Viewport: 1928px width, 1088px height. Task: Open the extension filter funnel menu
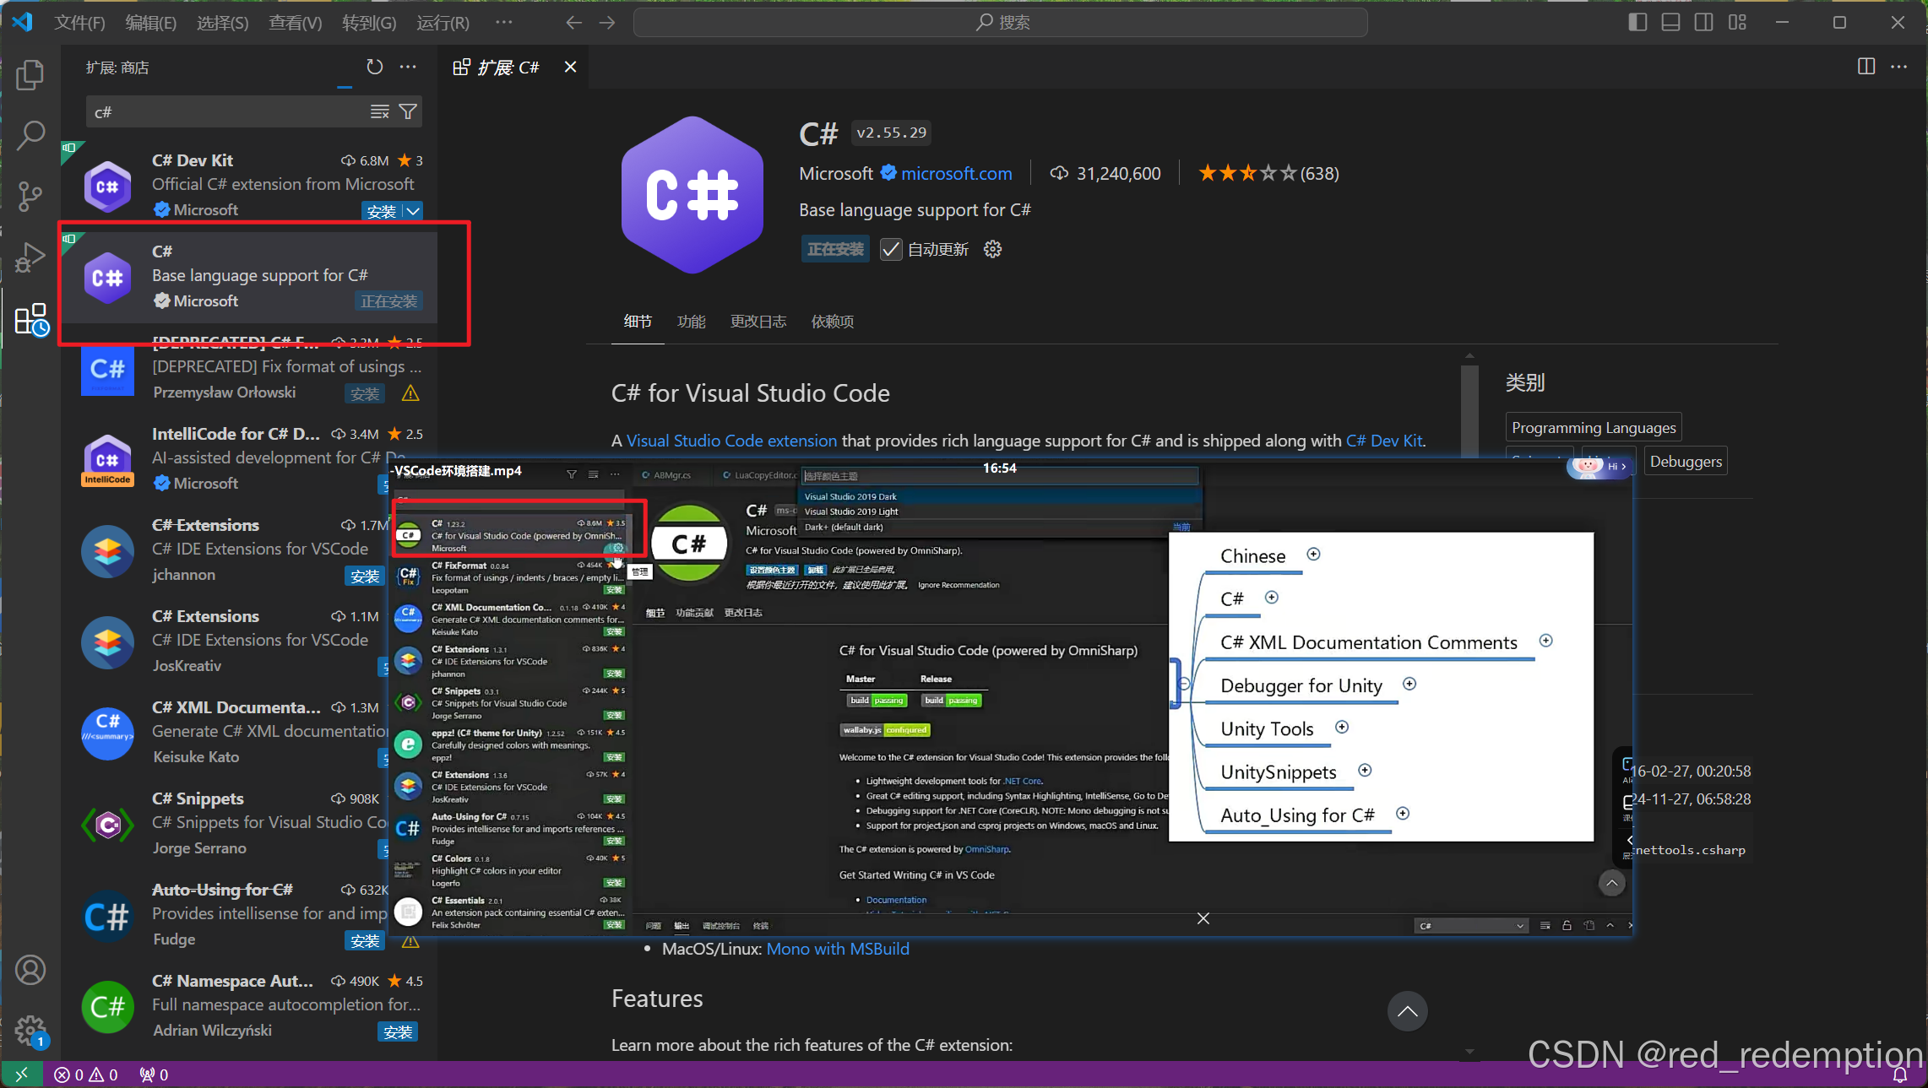point(408,111)
